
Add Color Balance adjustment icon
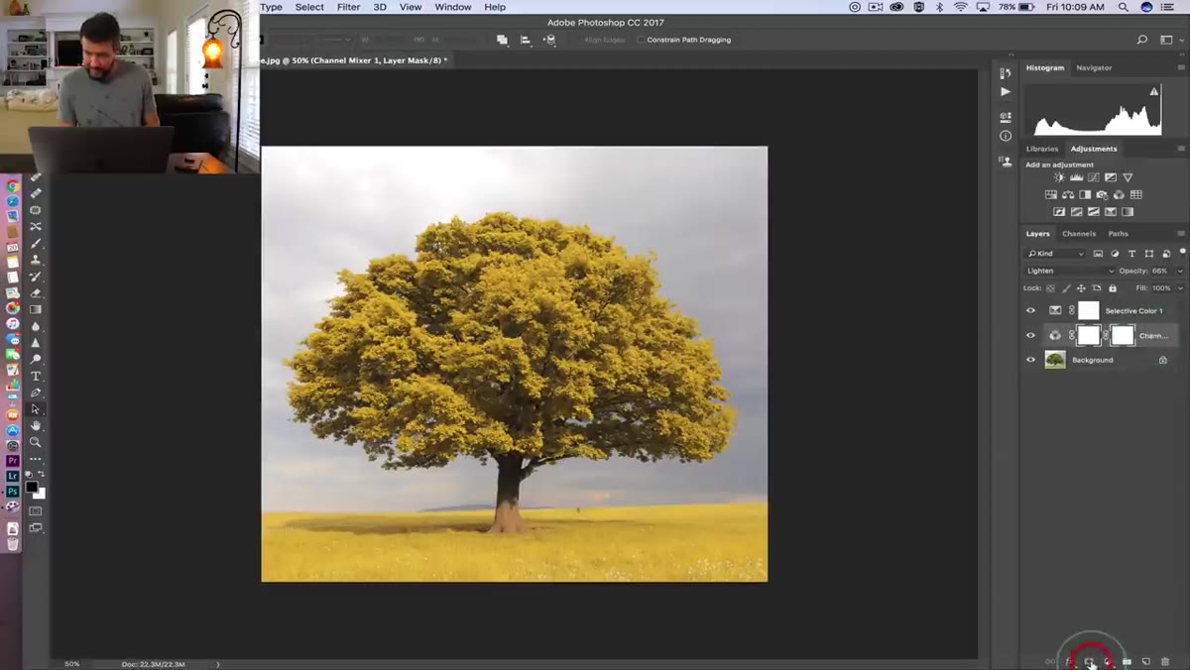coord(1068,195)
